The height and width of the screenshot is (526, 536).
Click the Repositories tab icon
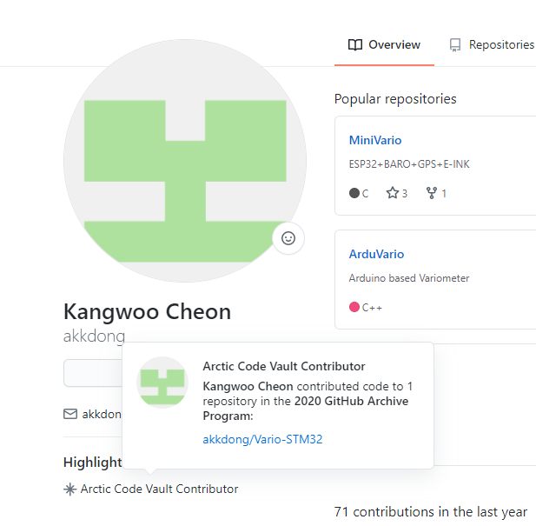point(455,45)
